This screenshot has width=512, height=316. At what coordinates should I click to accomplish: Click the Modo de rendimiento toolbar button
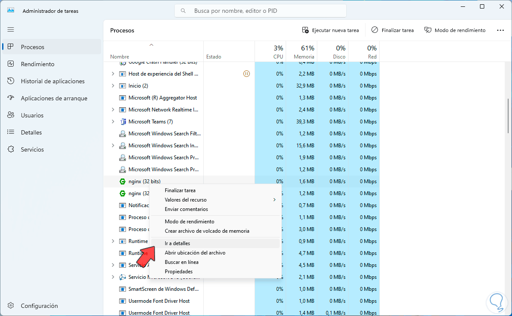pyautogui.click(x=455, y=30)
